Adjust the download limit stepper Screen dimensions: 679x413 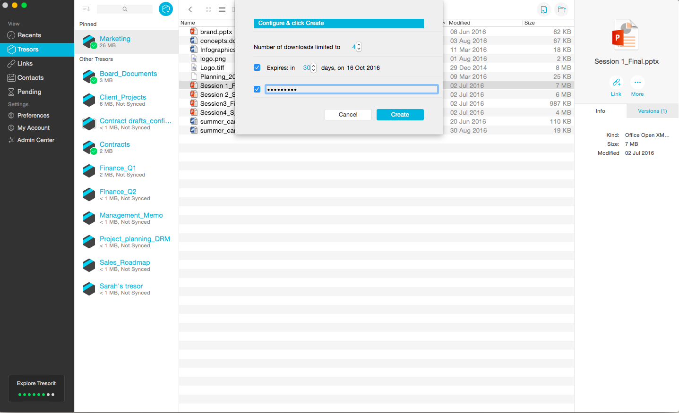point(359,47)
